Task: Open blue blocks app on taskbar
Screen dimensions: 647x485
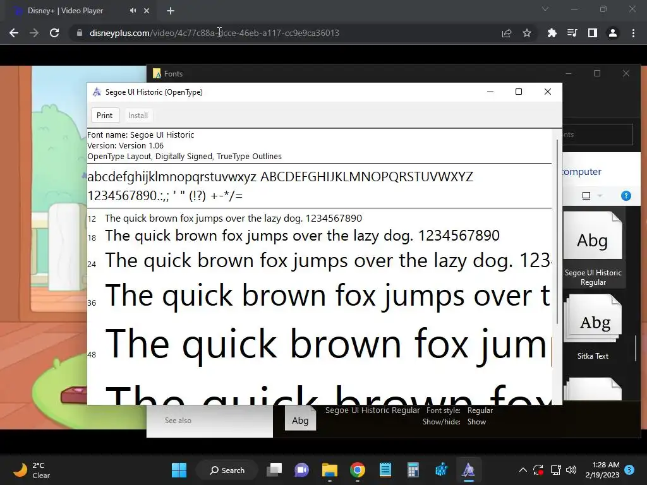Action: pos(441,470)
